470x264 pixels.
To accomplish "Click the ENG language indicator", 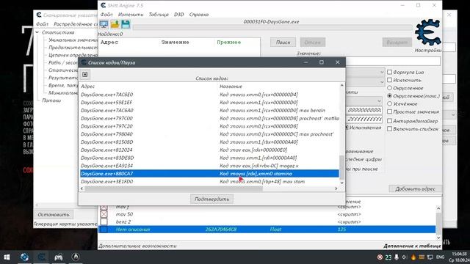I will (440, 257).
